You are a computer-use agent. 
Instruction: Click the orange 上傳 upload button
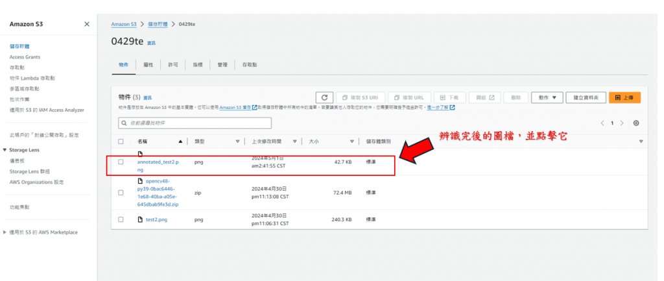point(624,97)
